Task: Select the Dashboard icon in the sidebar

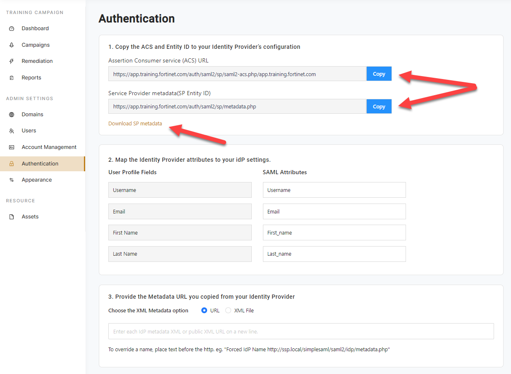Action: 12,28
